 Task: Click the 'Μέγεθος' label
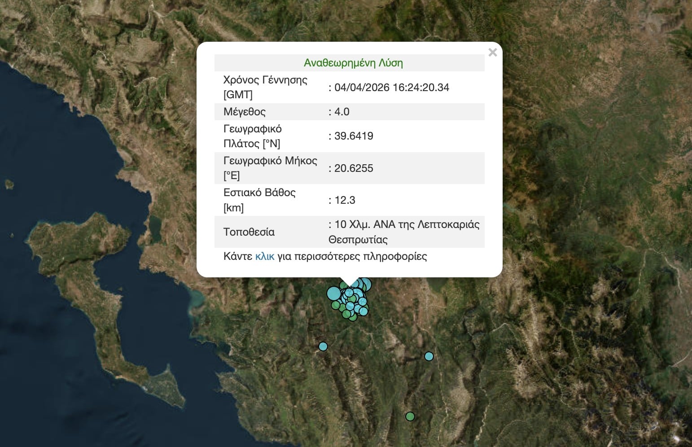point(245,112)
